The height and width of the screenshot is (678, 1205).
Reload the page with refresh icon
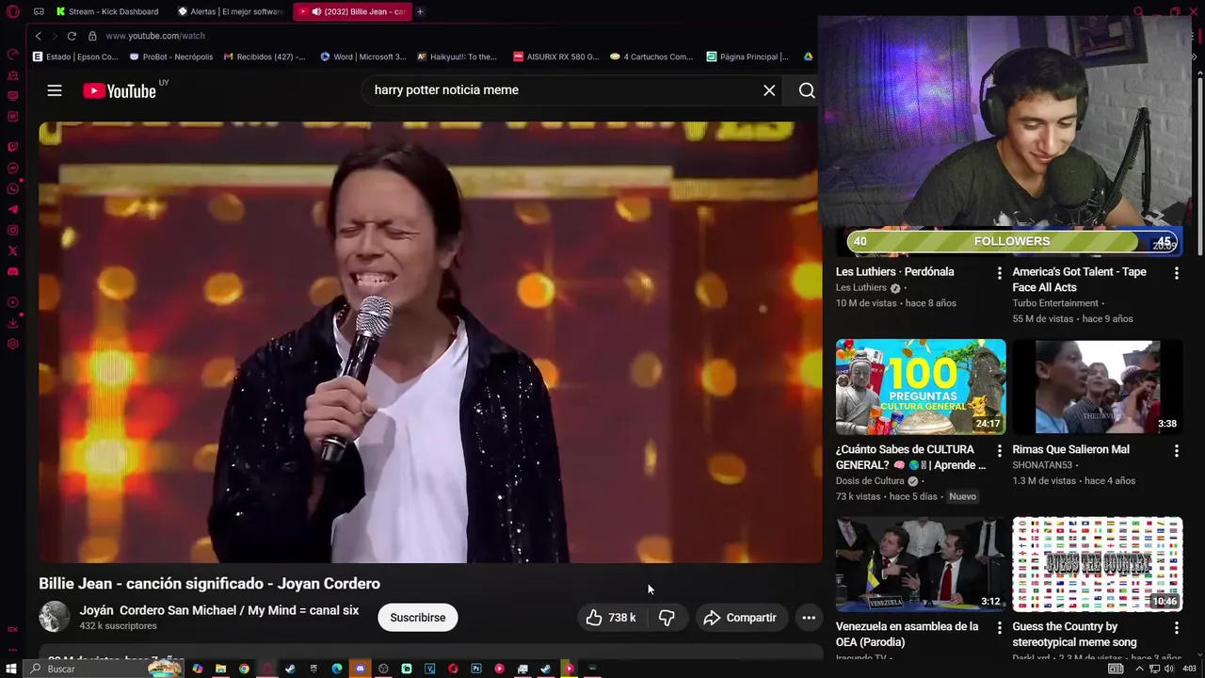[71, 36]
